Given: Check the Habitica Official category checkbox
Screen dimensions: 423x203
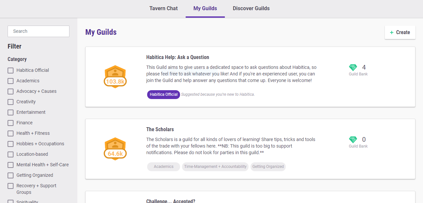Looking at the screenshot, I should 11,71.
